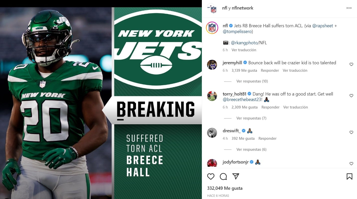Save post with the bookmark icon
Viewport: 357px width, 199px height.
pyautogui.click(x=350, y=176)
